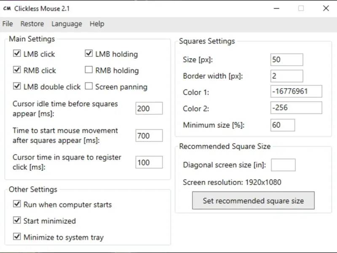Toggle the Start minimized checkbox
This screenshot has height=253, width=337.
click(17, 221)
